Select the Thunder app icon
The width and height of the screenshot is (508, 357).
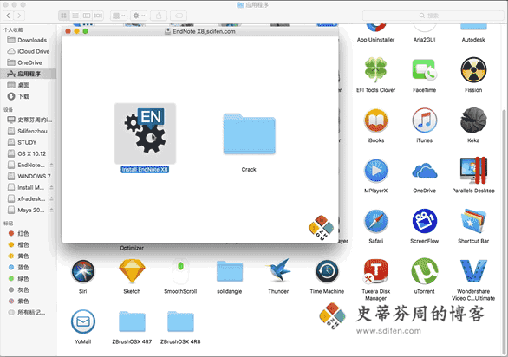(x=278, y=270)
